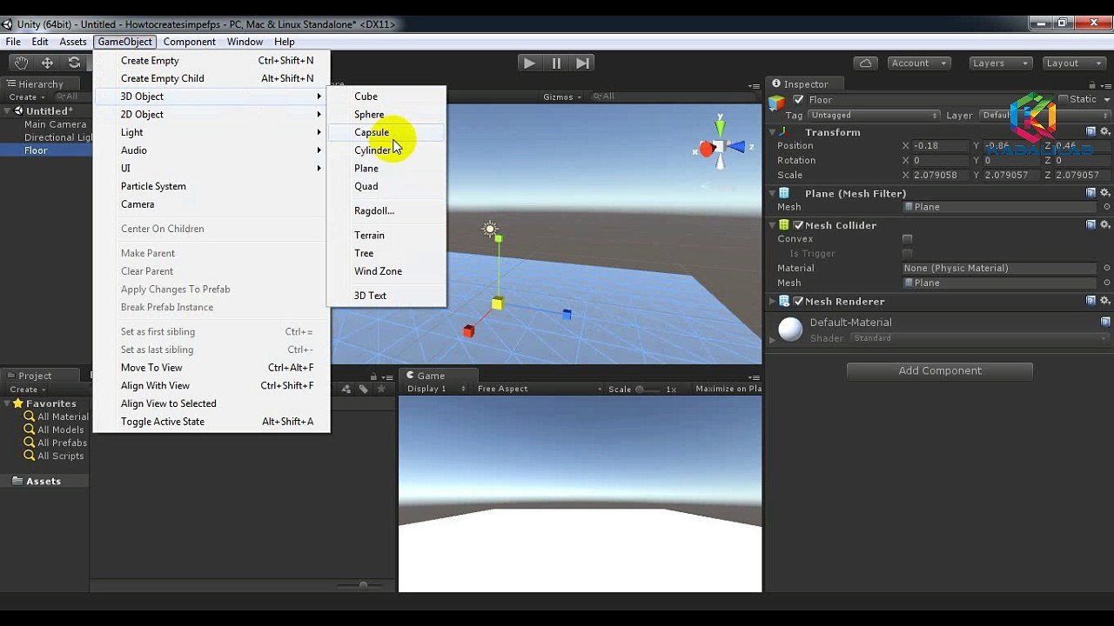Click the Default-Material sphere preview

790,330
